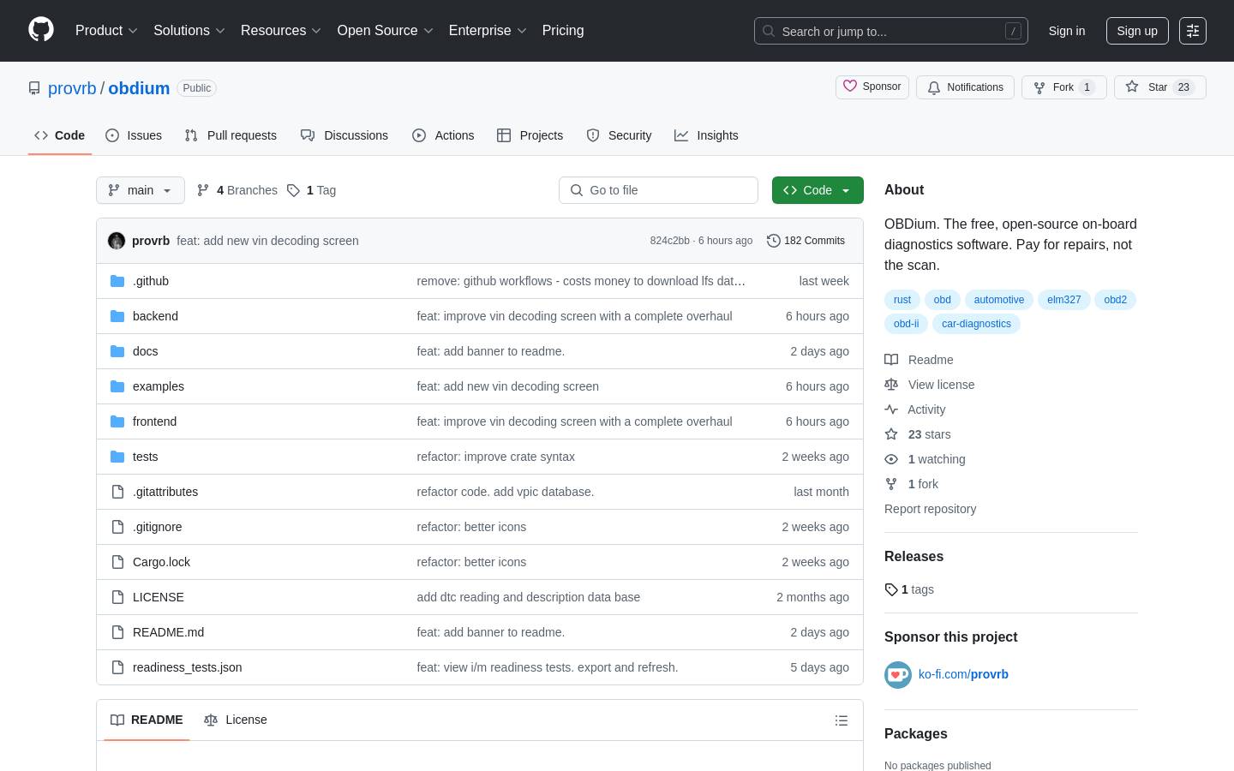Click the car-diagnostics topic tag
The image size is (1234, 771).
[x=976, y=324]
